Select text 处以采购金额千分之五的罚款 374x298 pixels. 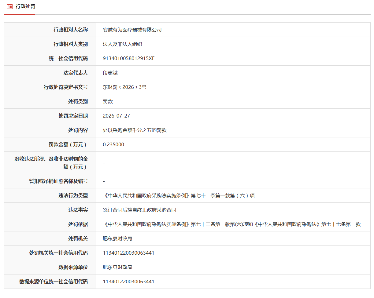coord(135,130)
